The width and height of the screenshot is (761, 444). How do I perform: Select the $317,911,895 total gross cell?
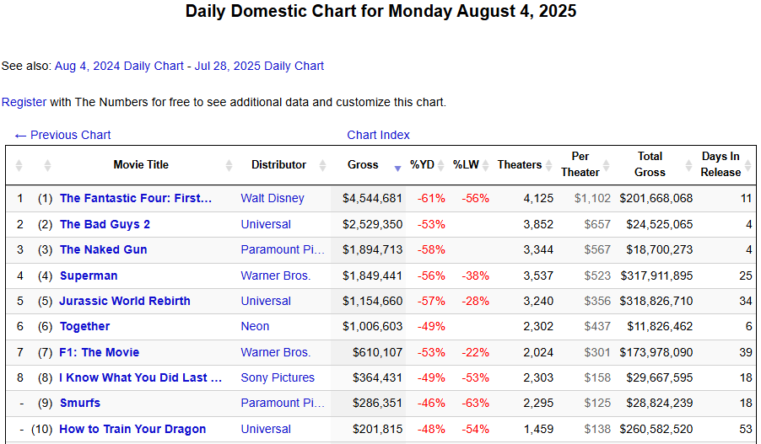[656, 275]
